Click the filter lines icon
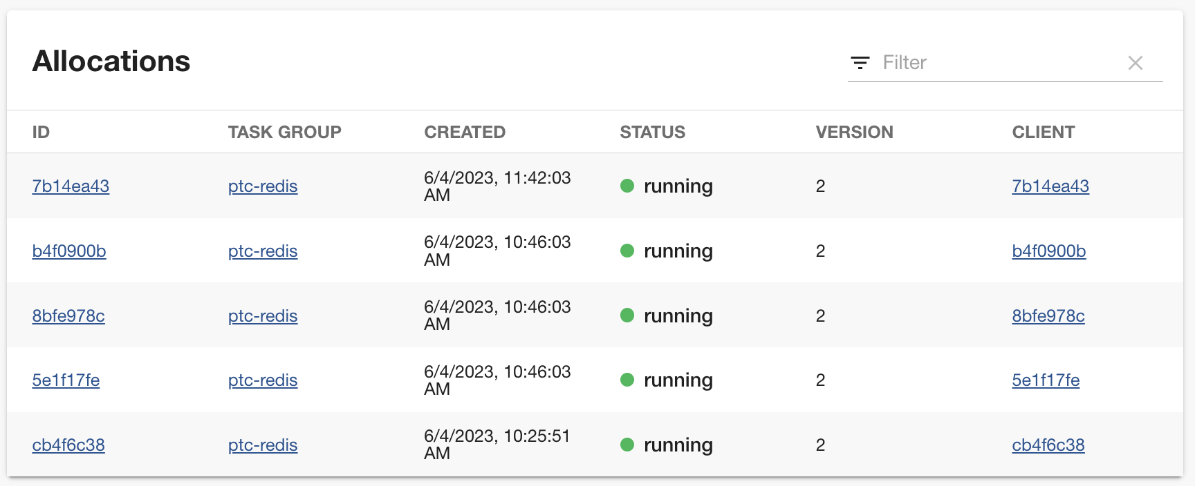This screenshot has height=486, width=1195. [860, 63]
